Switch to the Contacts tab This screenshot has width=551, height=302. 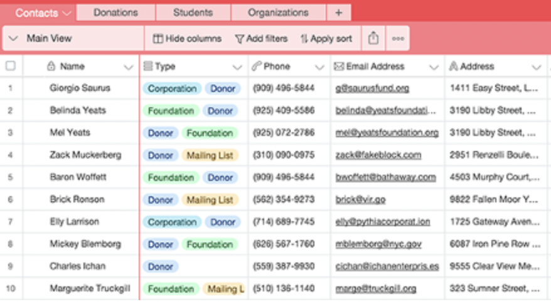pyautogui.click(x=36, y=13)
